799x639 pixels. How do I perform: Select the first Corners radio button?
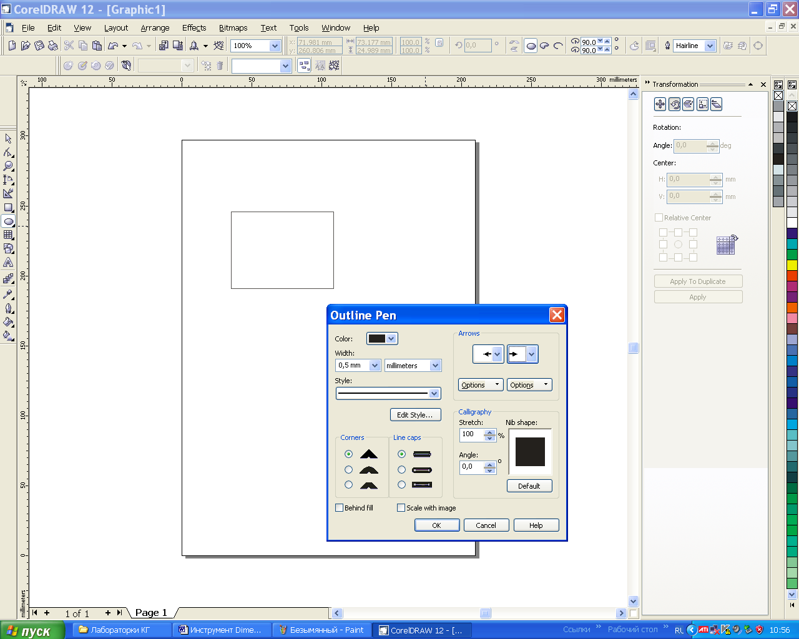348,454
